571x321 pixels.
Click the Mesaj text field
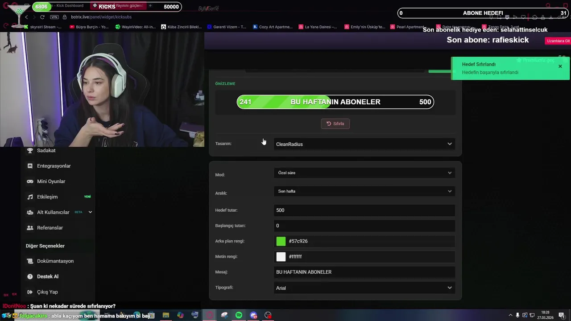pyautogui.click(x=364, y=272)
